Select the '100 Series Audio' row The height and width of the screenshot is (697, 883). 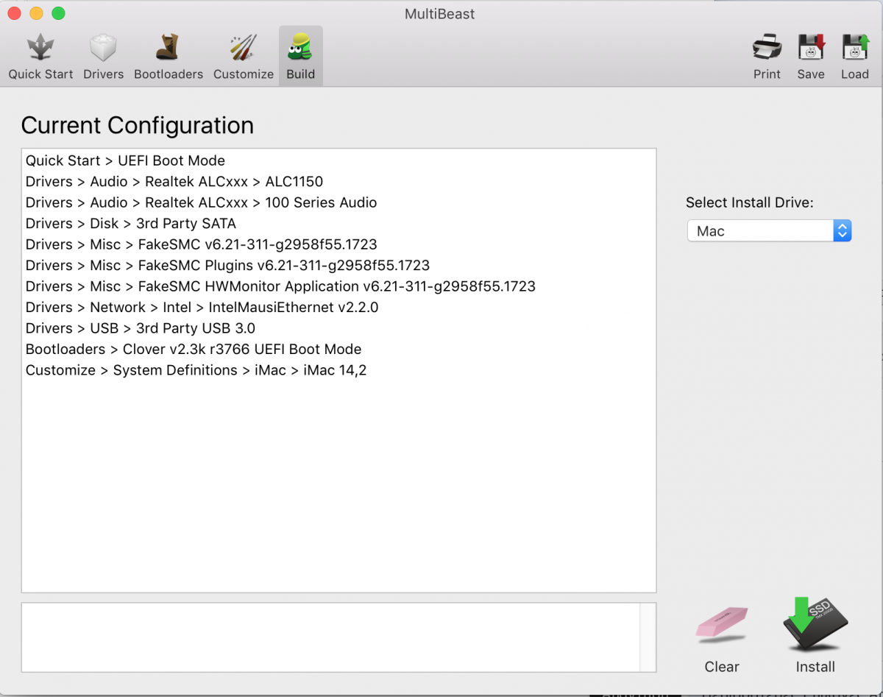(x=338, y=202)
